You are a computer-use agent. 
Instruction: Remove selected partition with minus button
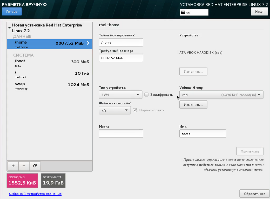pyautogui.click(x=24, y=166)
